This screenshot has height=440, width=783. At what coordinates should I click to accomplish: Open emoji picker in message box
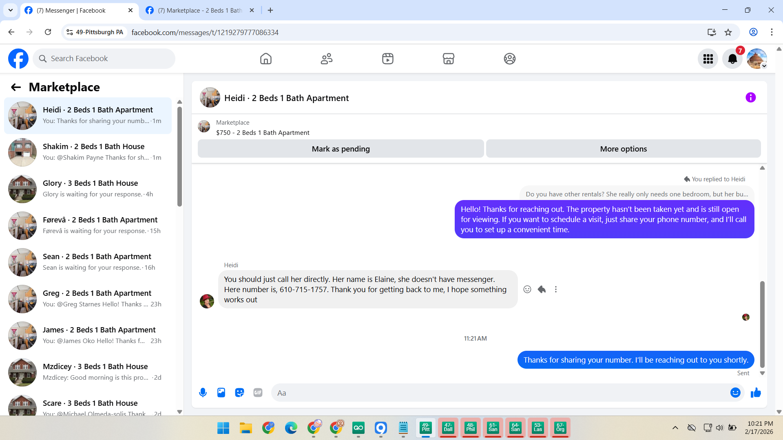[x=735, y=393]
